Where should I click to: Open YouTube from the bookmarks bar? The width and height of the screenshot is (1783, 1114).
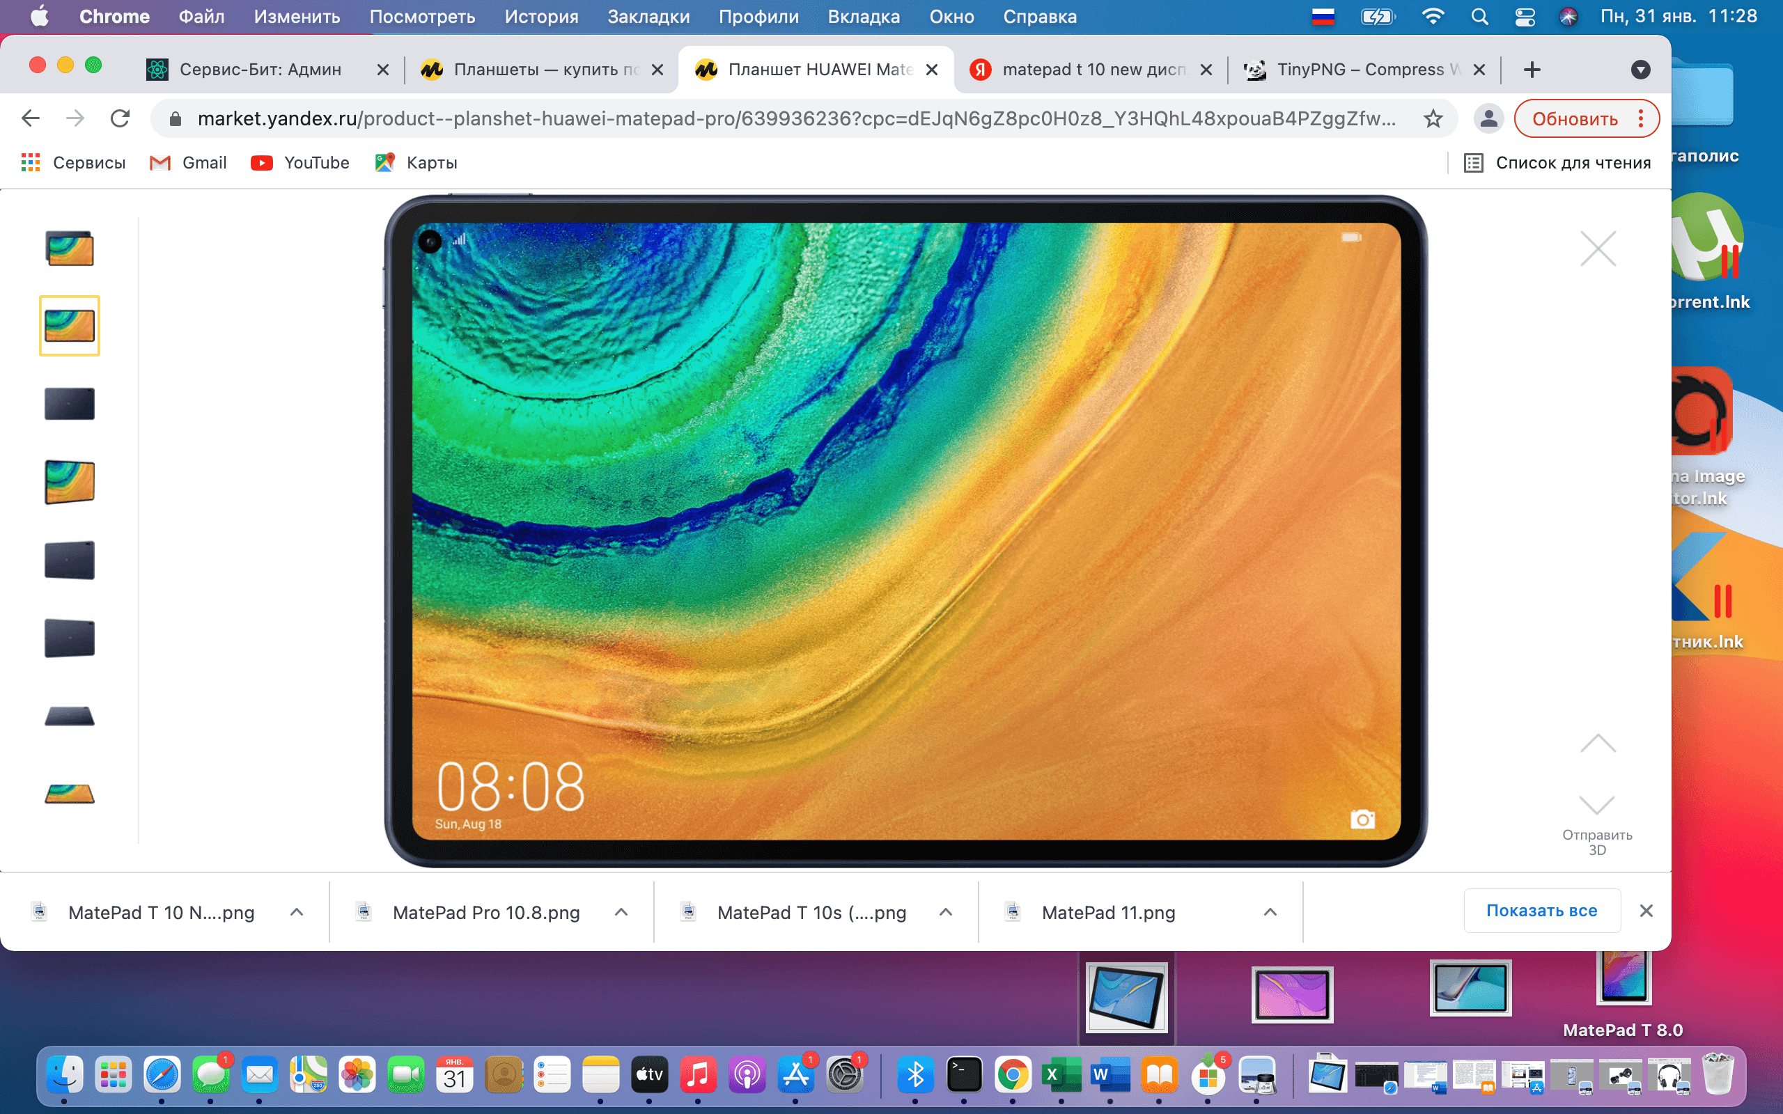(300, 162)
